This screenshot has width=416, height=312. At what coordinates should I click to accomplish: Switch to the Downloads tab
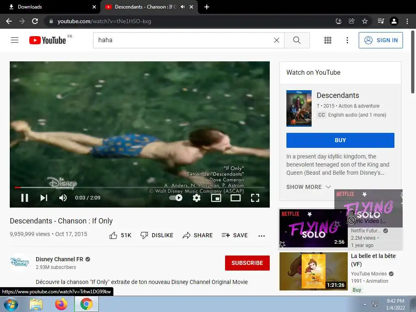[50, 7]
